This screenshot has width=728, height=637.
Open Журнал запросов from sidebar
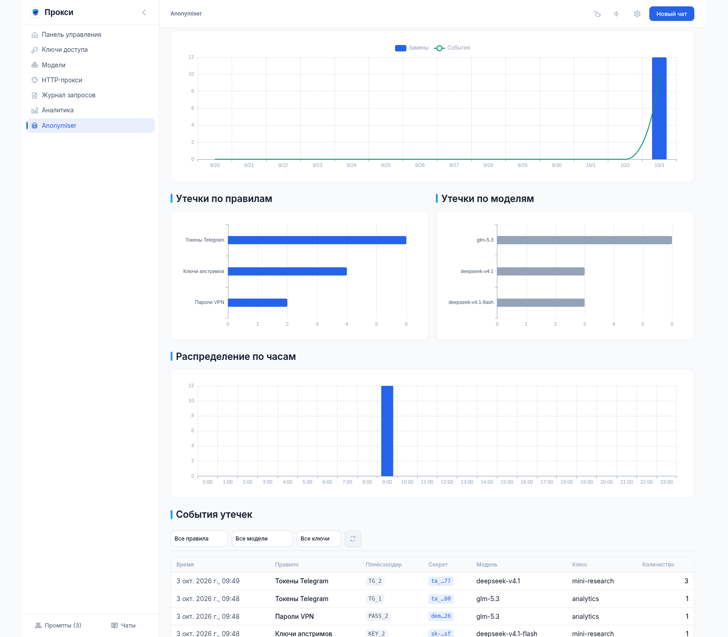[91, 95]
